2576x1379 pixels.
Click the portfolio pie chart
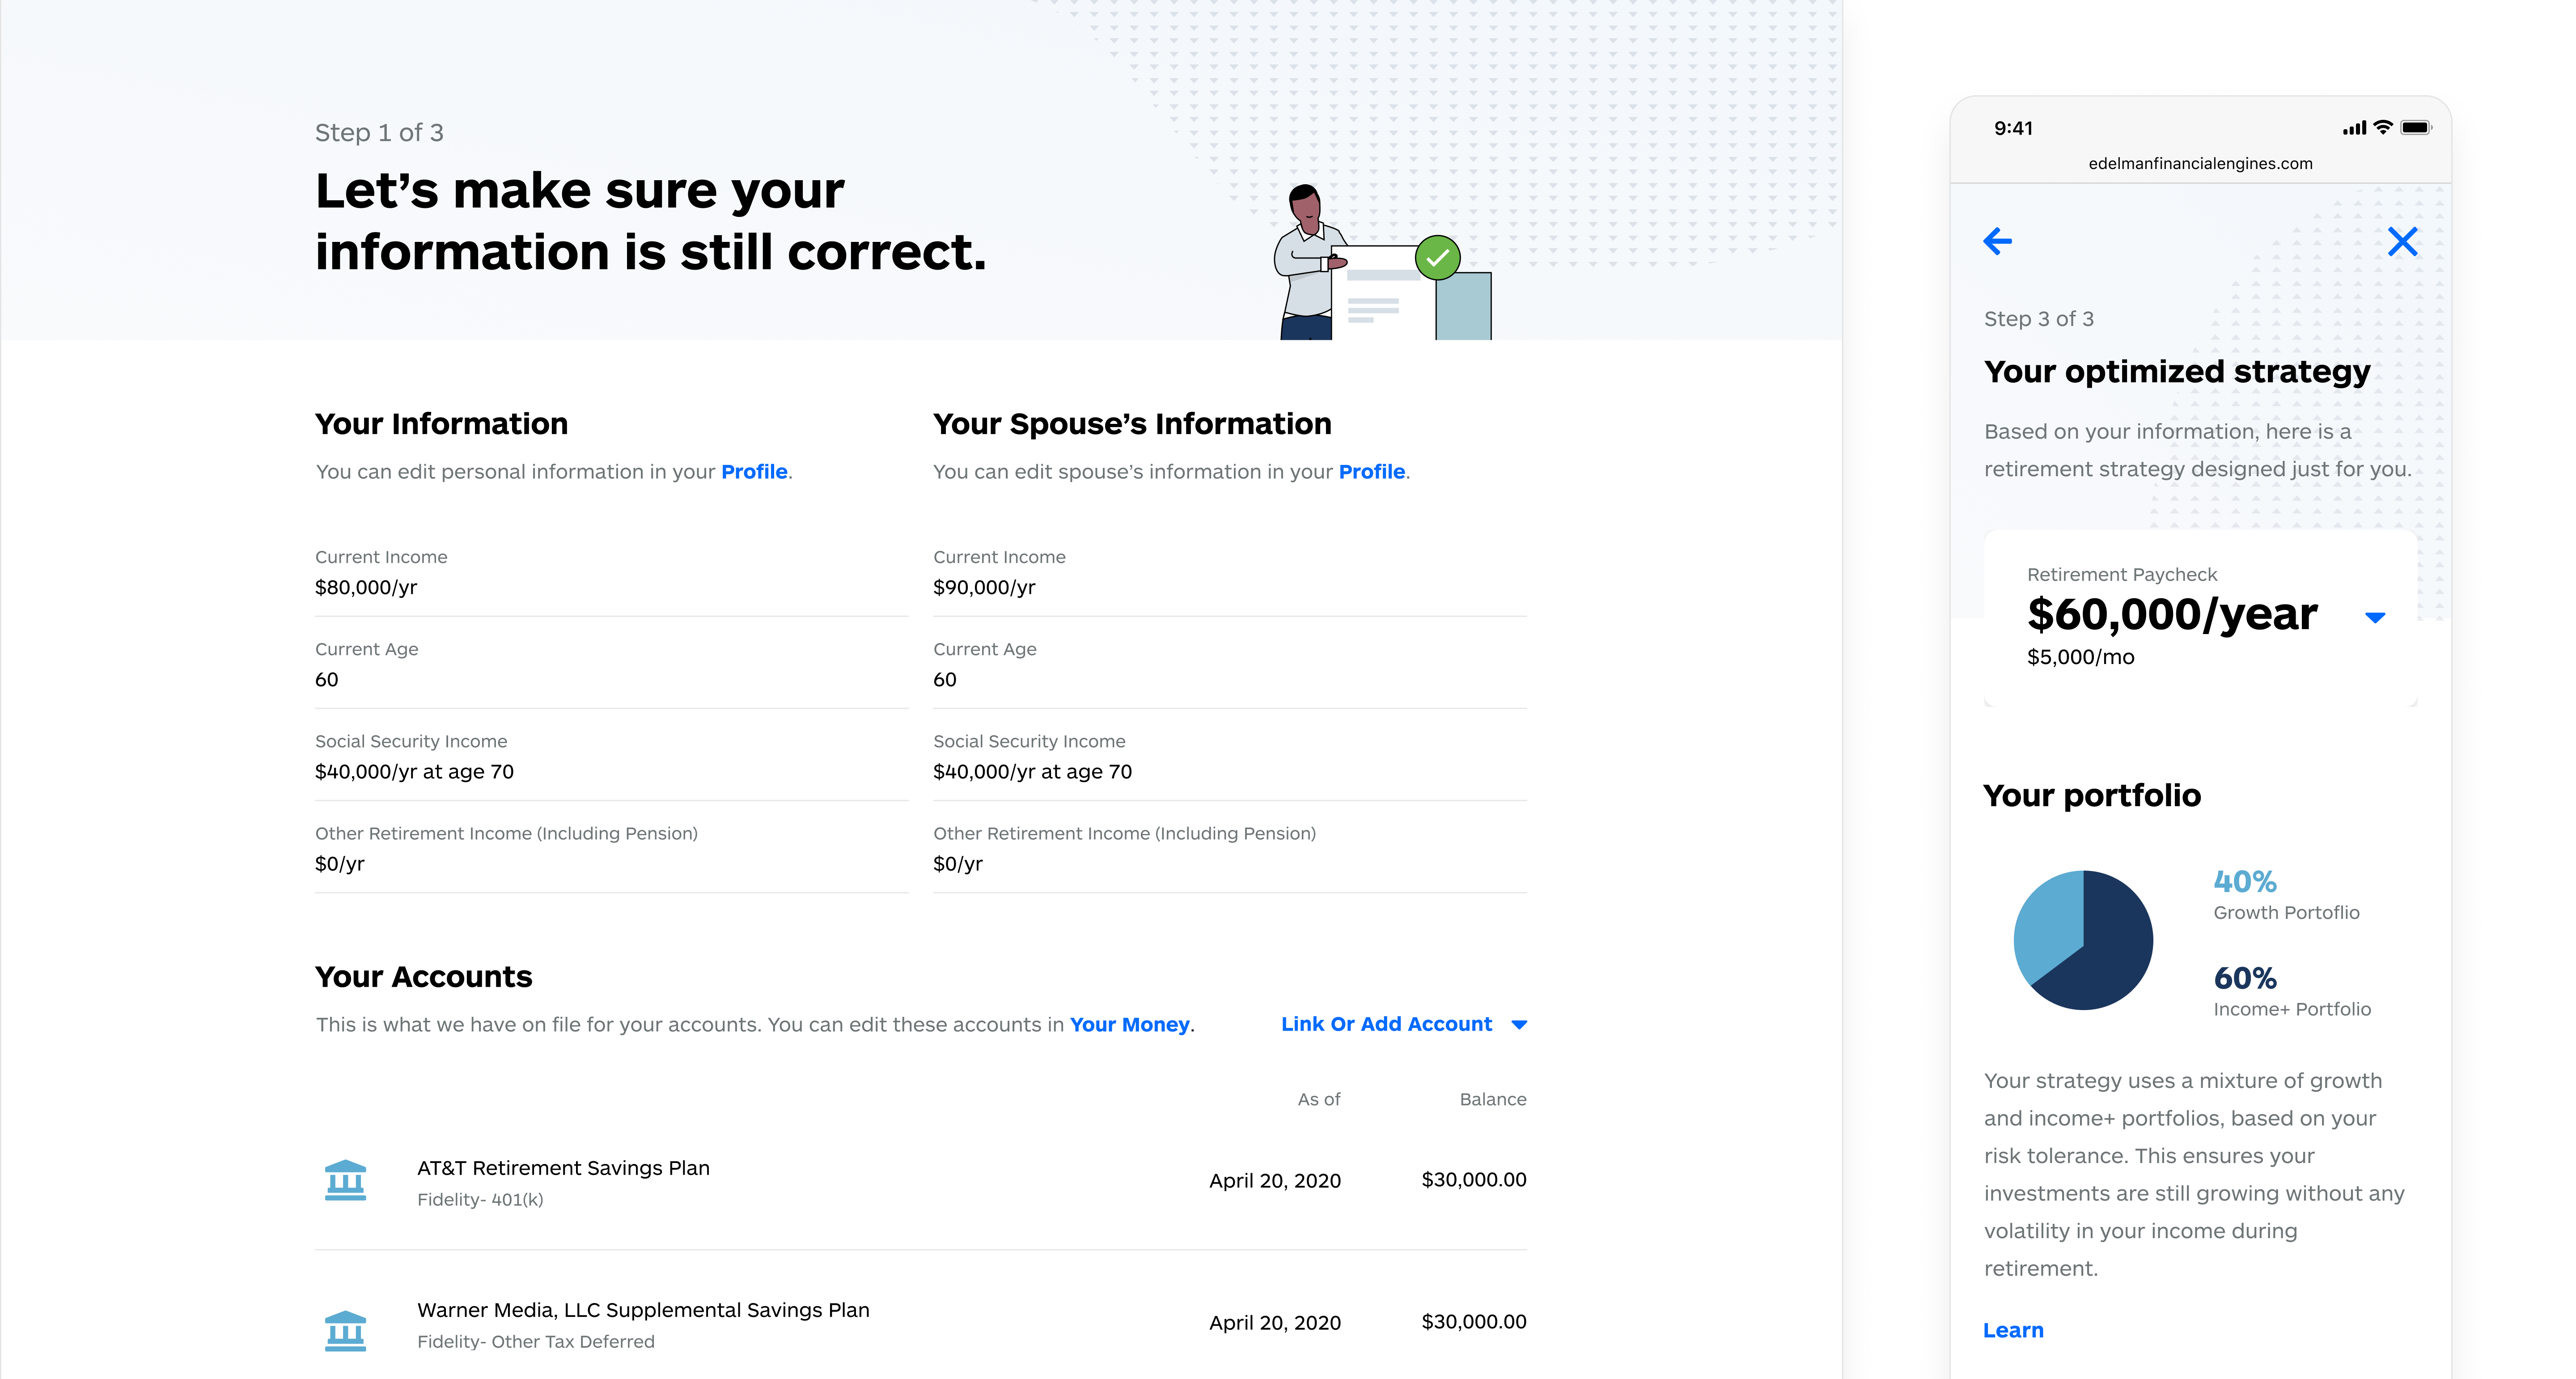point(2083,940)
